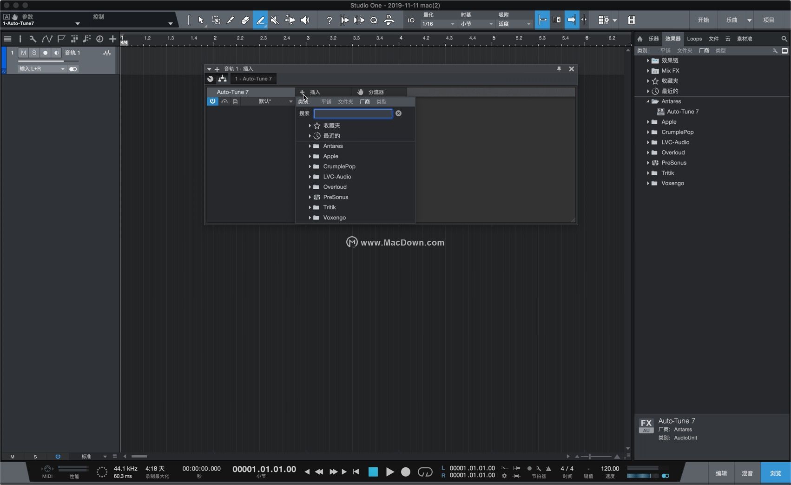Show automation curve icon
The width and height of the screenshot is (791, 485).
[x=47, y=39]
